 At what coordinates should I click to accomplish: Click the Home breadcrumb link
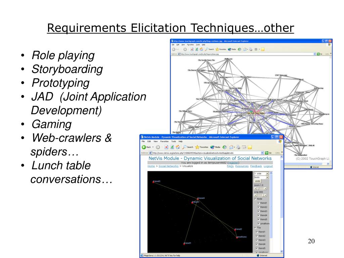(x=151, y=166)
